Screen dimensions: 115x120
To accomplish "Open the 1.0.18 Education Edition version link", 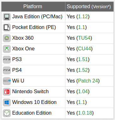I will click(x=85, y=113).
